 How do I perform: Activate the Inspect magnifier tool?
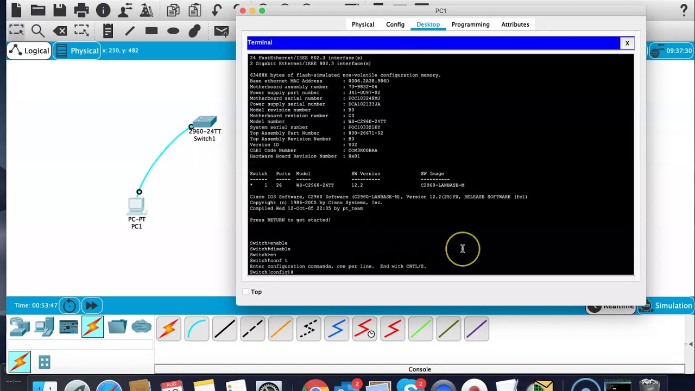[38, 31]
